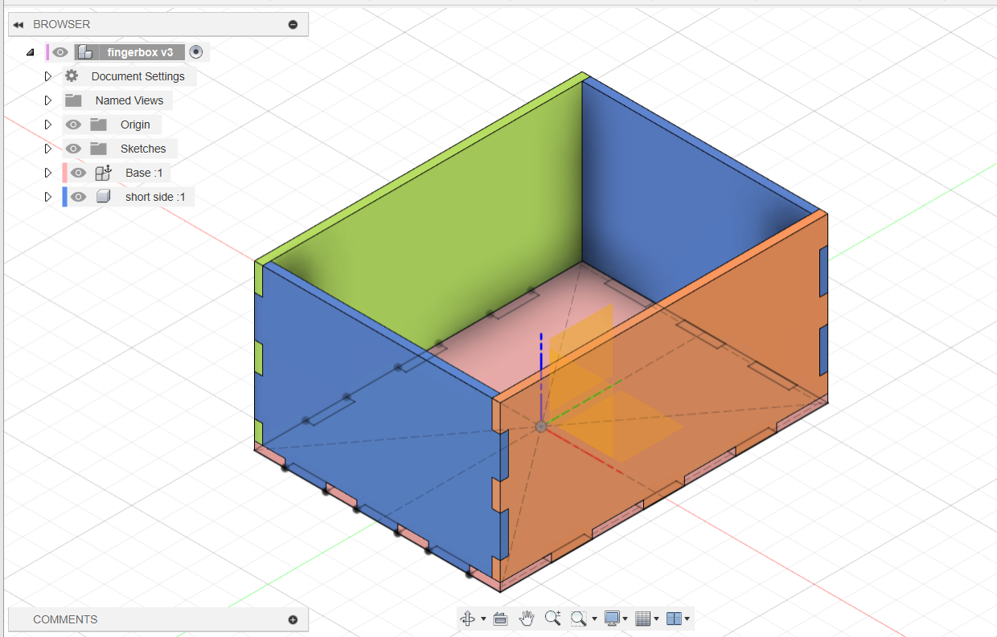Expand the Origin folder node
Viewport: 997px width, 637px height.
(x=47, y=125)
